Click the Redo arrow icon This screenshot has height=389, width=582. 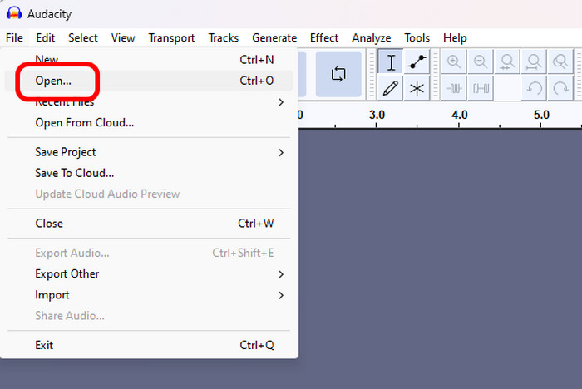click(560, 88)
